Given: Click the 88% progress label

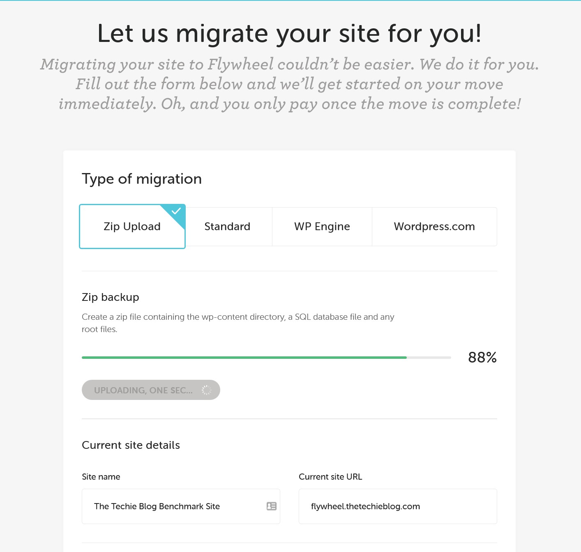Looking at the screenshot, I should (x=482, y=358).
